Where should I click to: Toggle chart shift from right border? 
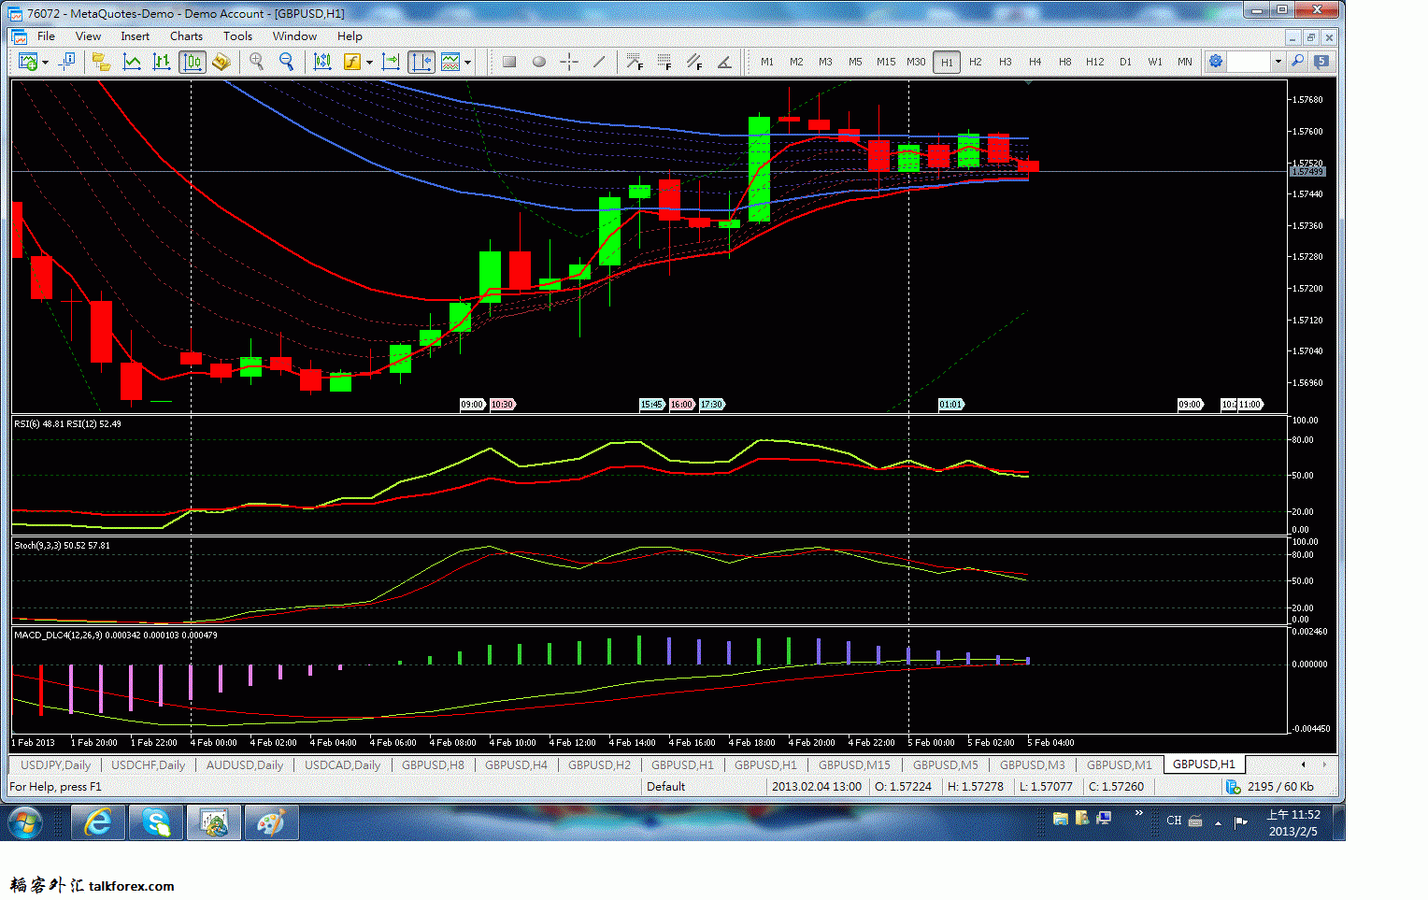[421, 62]
